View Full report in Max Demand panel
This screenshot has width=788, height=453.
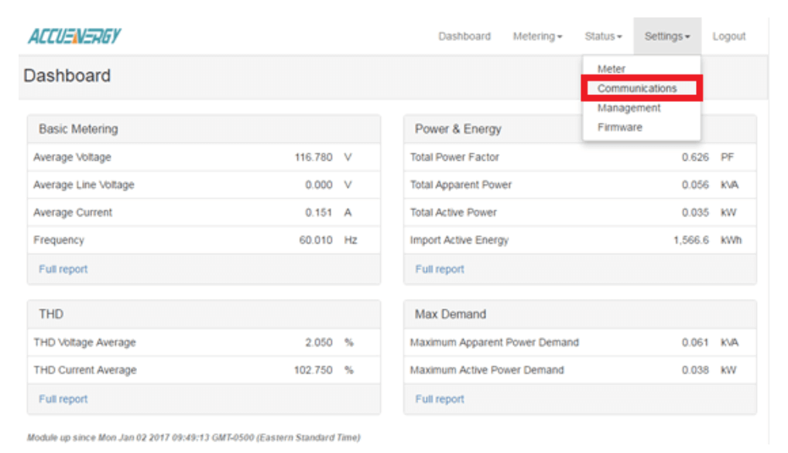[440, 399]
